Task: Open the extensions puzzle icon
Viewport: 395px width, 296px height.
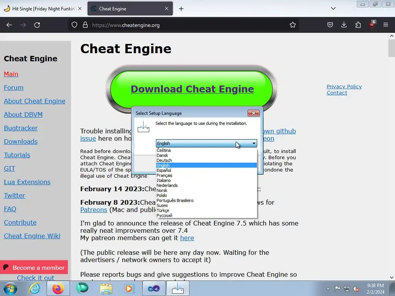Action: pyautogui.click(x=358, y=25)
